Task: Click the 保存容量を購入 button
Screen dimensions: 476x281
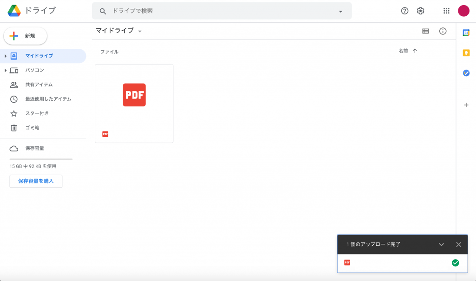Action: click(36, 181)
